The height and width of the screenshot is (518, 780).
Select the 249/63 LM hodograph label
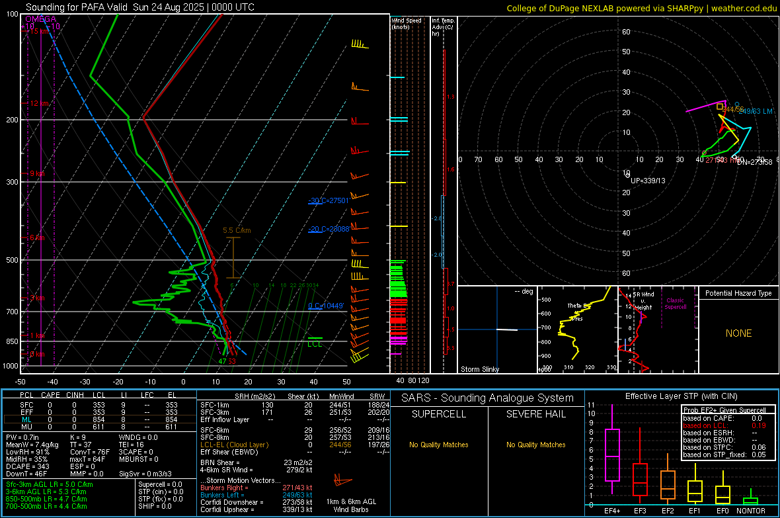pos(755,112)
